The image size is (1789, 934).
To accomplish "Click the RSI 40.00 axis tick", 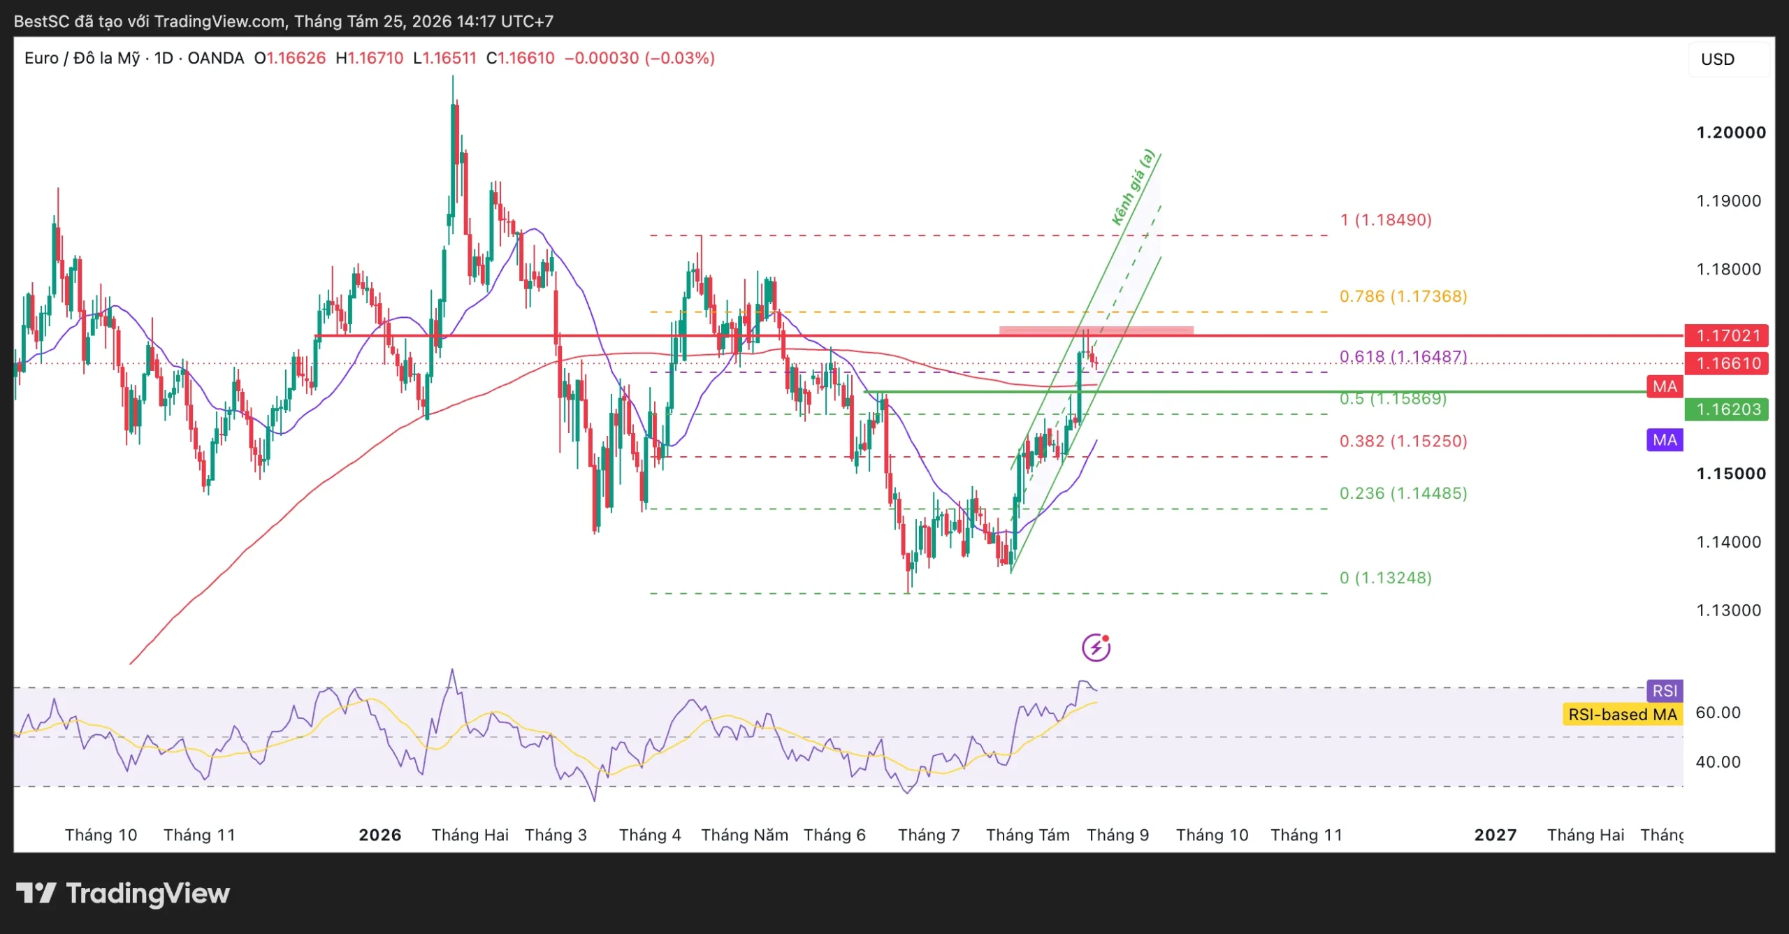I will 1718,762.
